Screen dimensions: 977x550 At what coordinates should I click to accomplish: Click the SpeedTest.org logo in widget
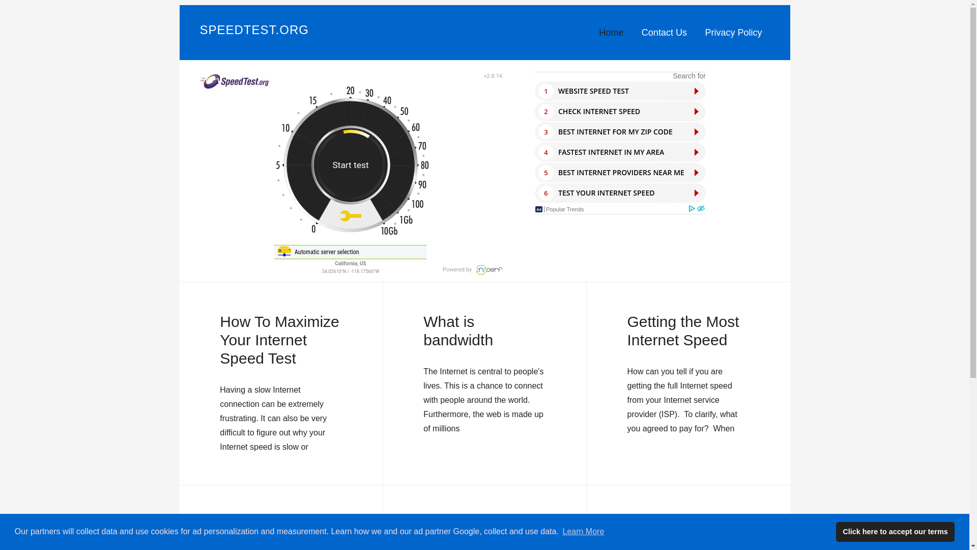click(x=234, y=81)
